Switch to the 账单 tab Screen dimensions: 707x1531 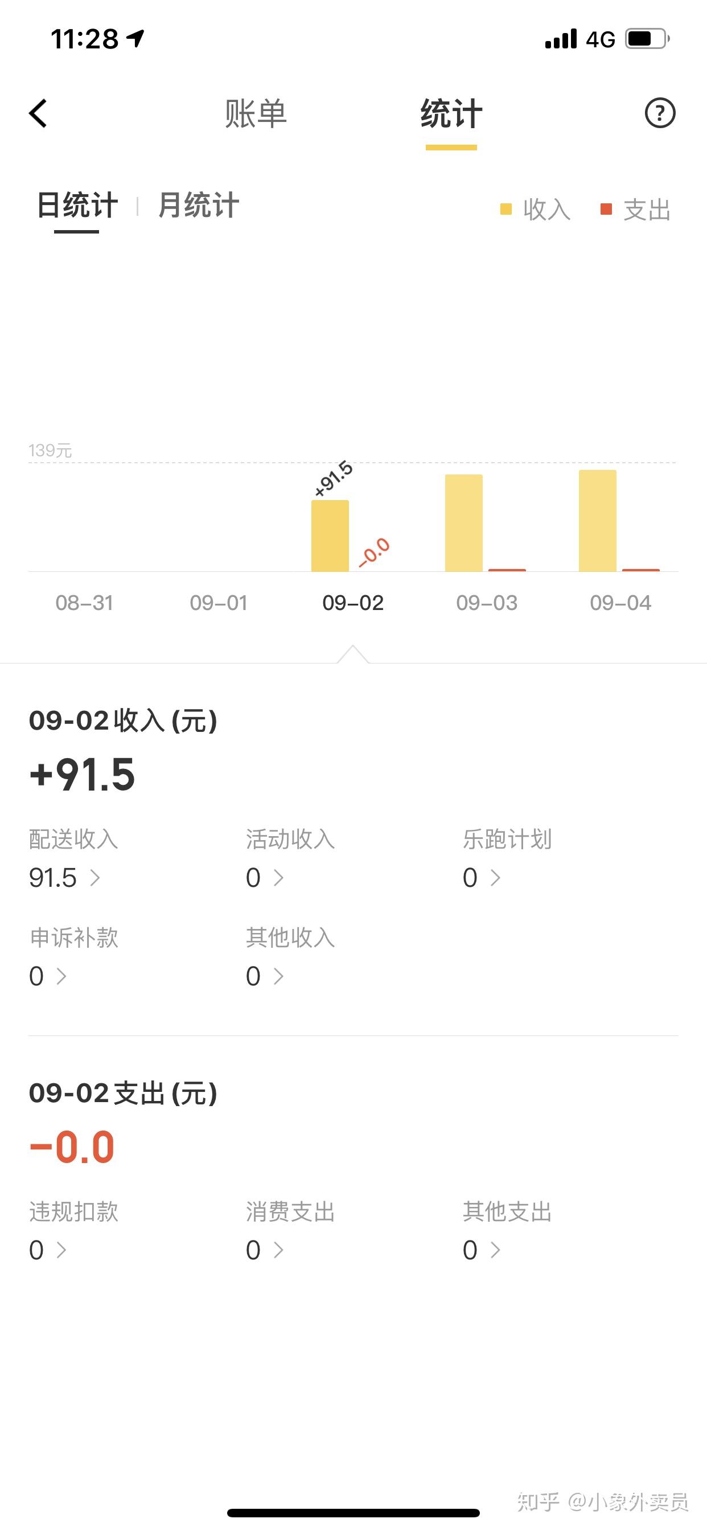tap(256, 113)
